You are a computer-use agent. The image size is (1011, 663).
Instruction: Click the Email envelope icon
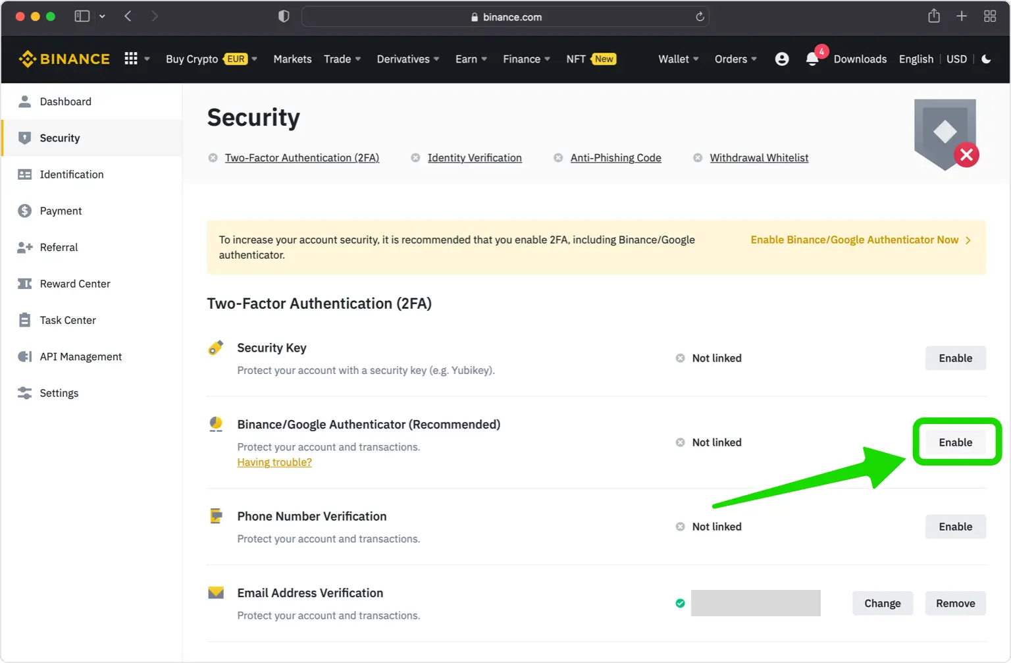tap(216, 593)
